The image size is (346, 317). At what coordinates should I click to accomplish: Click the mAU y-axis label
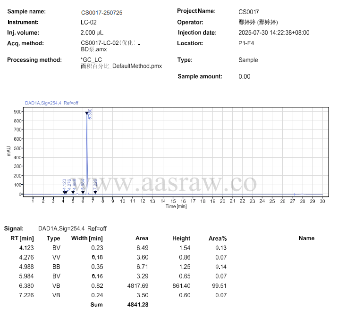[9, 151]
